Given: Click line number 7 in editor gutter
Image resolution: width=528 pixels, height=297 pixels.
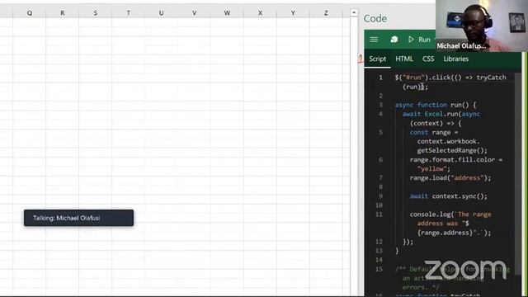Looking at the screenshot, I should 380,178.
